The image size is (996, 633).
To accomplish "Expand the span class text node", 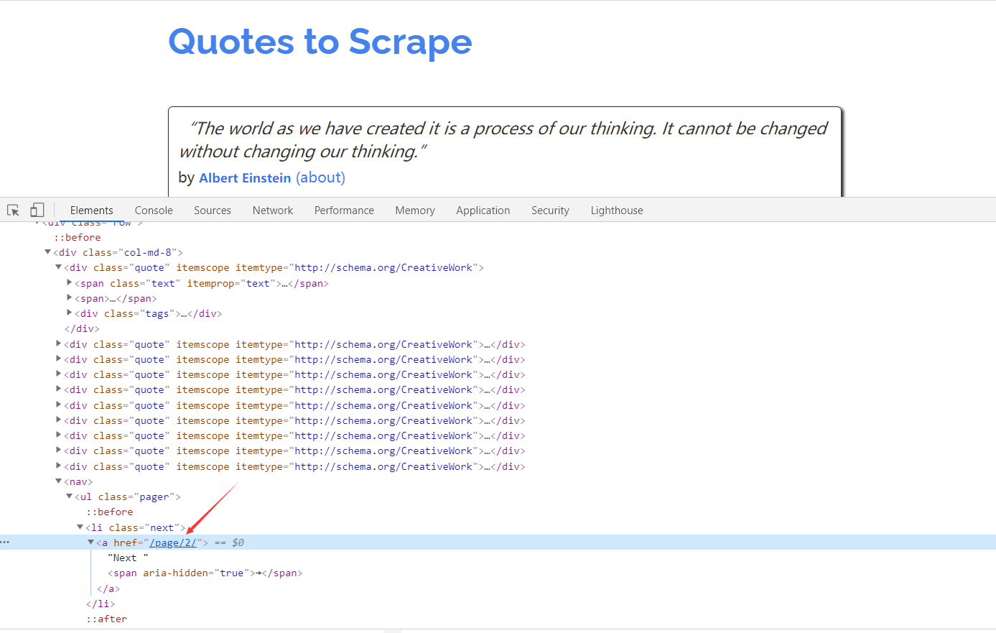I will pyautogui.click(x=70, y=283).
